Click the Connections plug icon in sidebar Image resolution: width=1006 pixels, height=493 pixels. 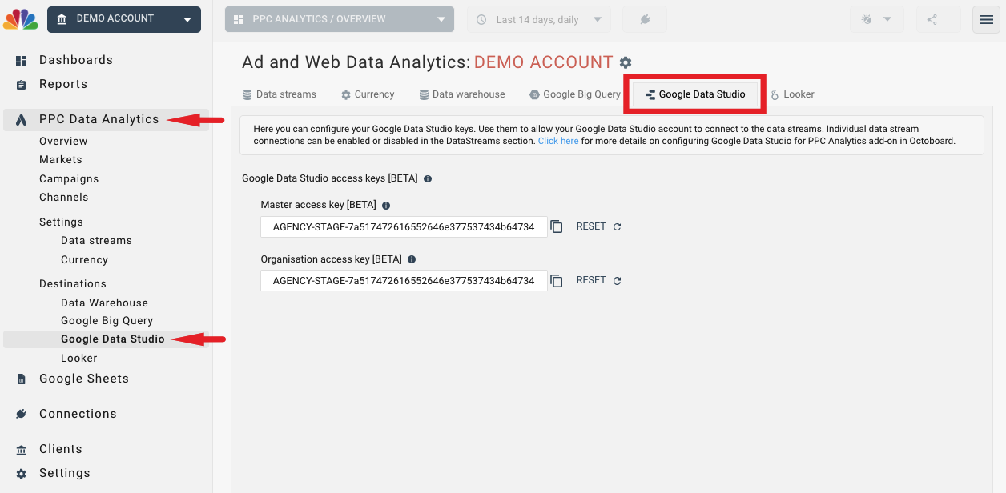click(x=22, y=414)
